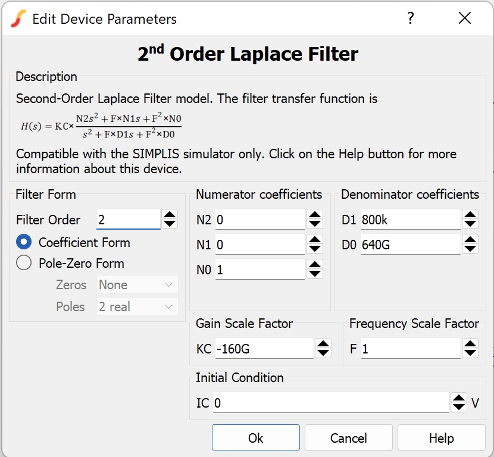The height and width of the screenshot is (457, 494).
Task: Click the 'Initial Condition' label
Action: pyautogui.click(x=240, y=377)
